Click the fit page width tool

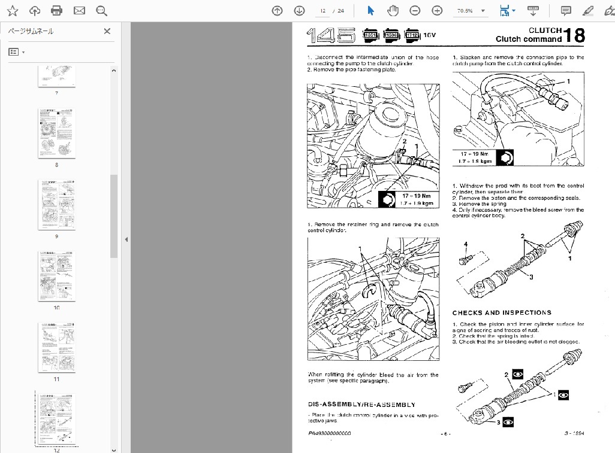(x=504, y=11)
